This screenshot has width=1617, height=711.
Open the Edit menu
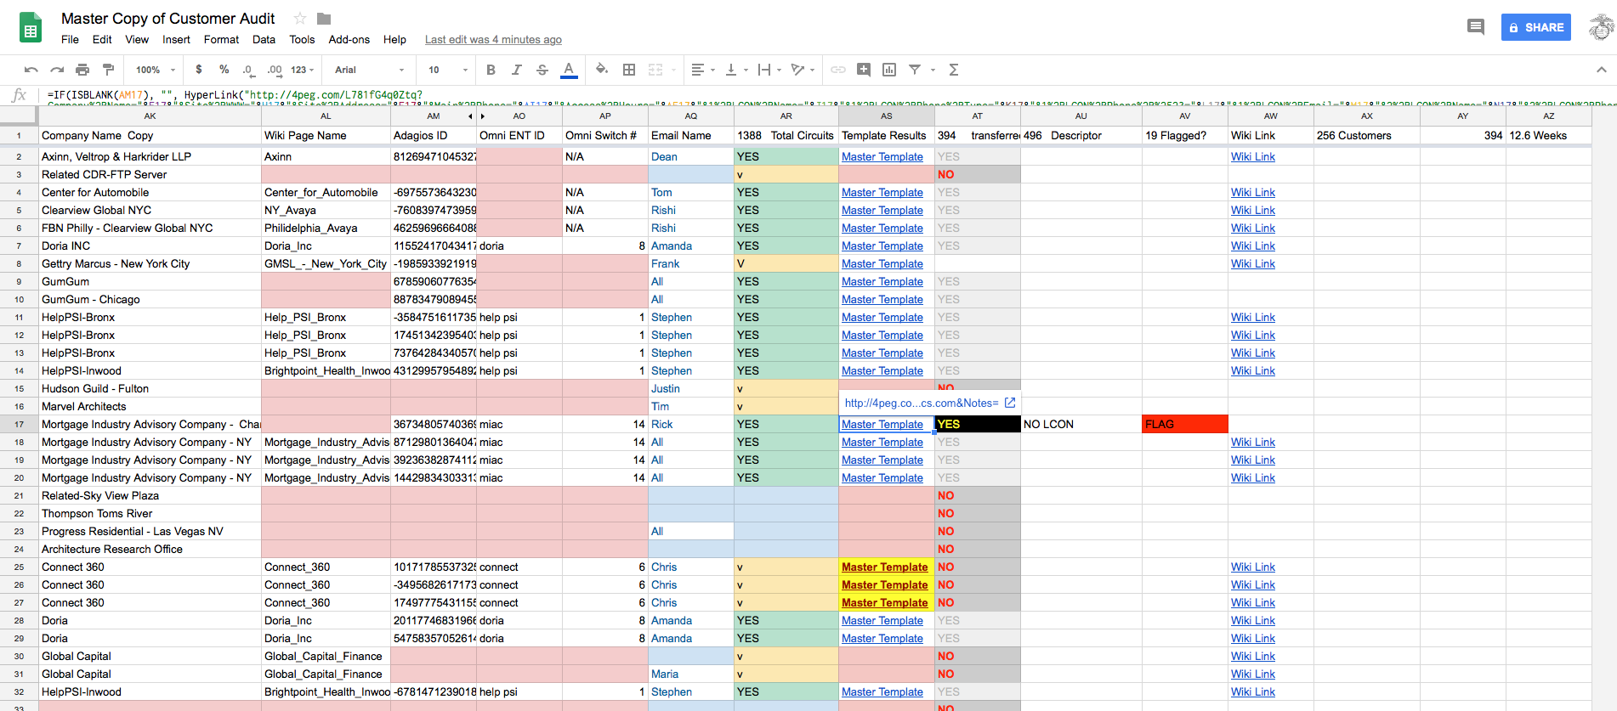click(x=102, y=39)
